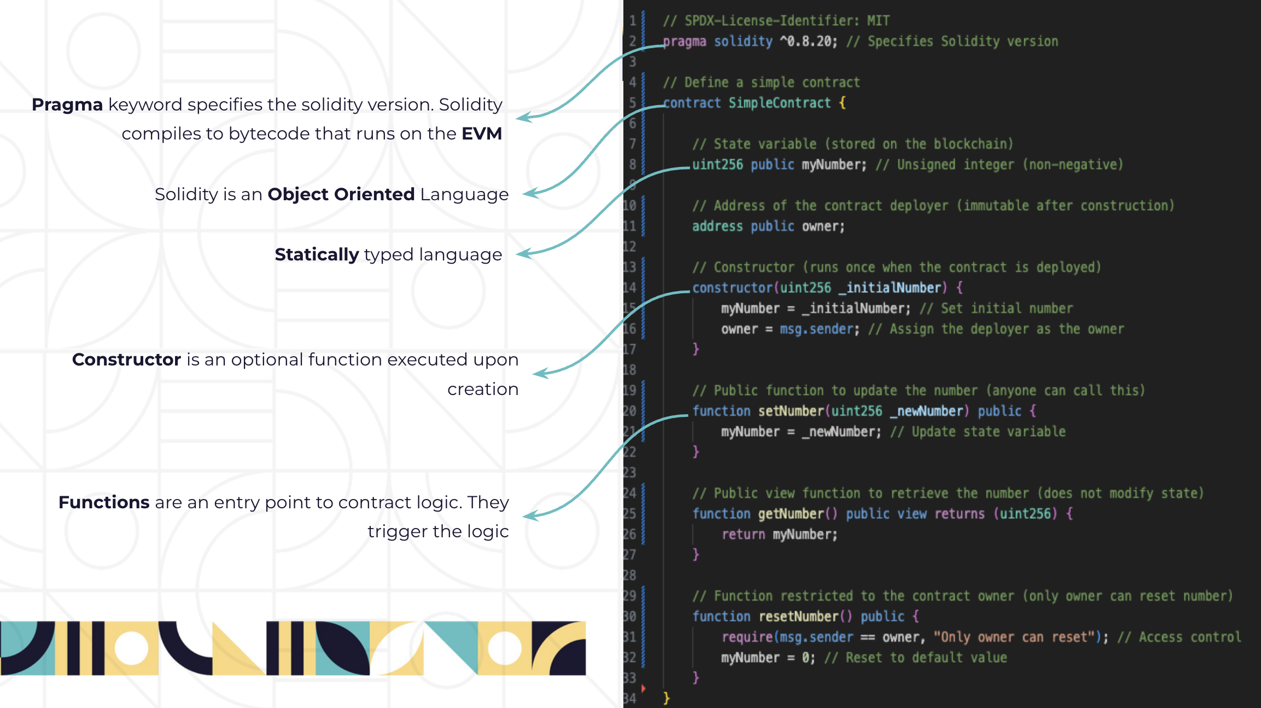1261x708 pixels.
Task: Click the word 'creation' under Constructor note
Action: pos(483,389)
